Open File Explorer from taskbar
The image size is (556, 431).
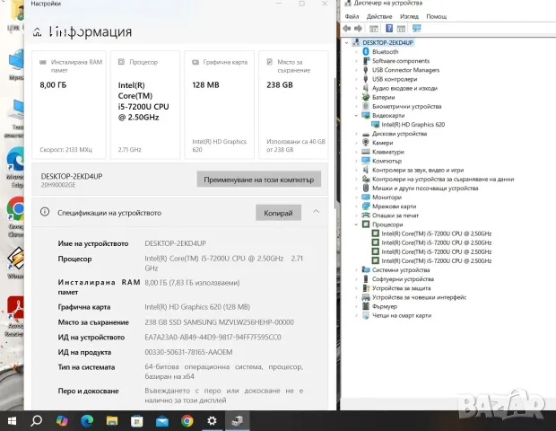coord(112,421)
